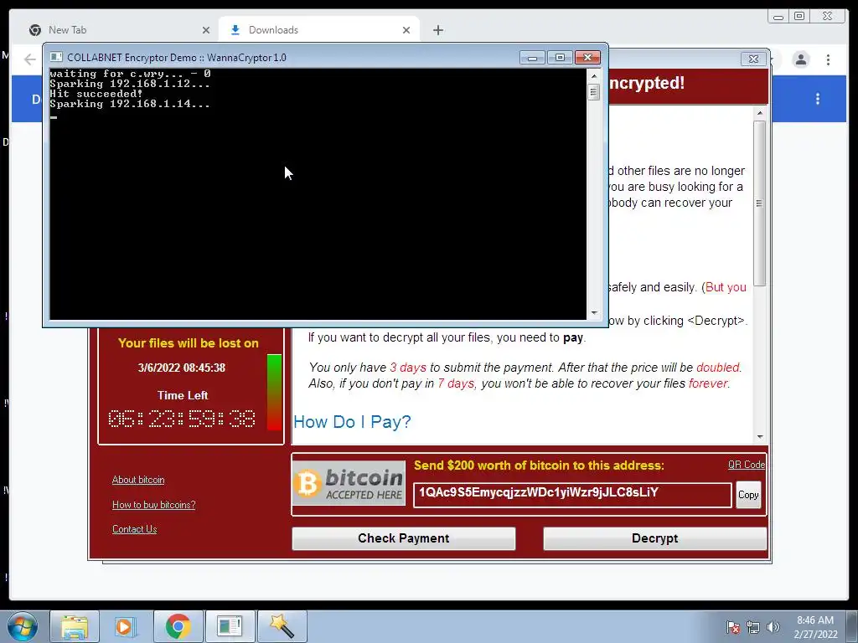Open the Action Center flag icon

click(733, 627)
